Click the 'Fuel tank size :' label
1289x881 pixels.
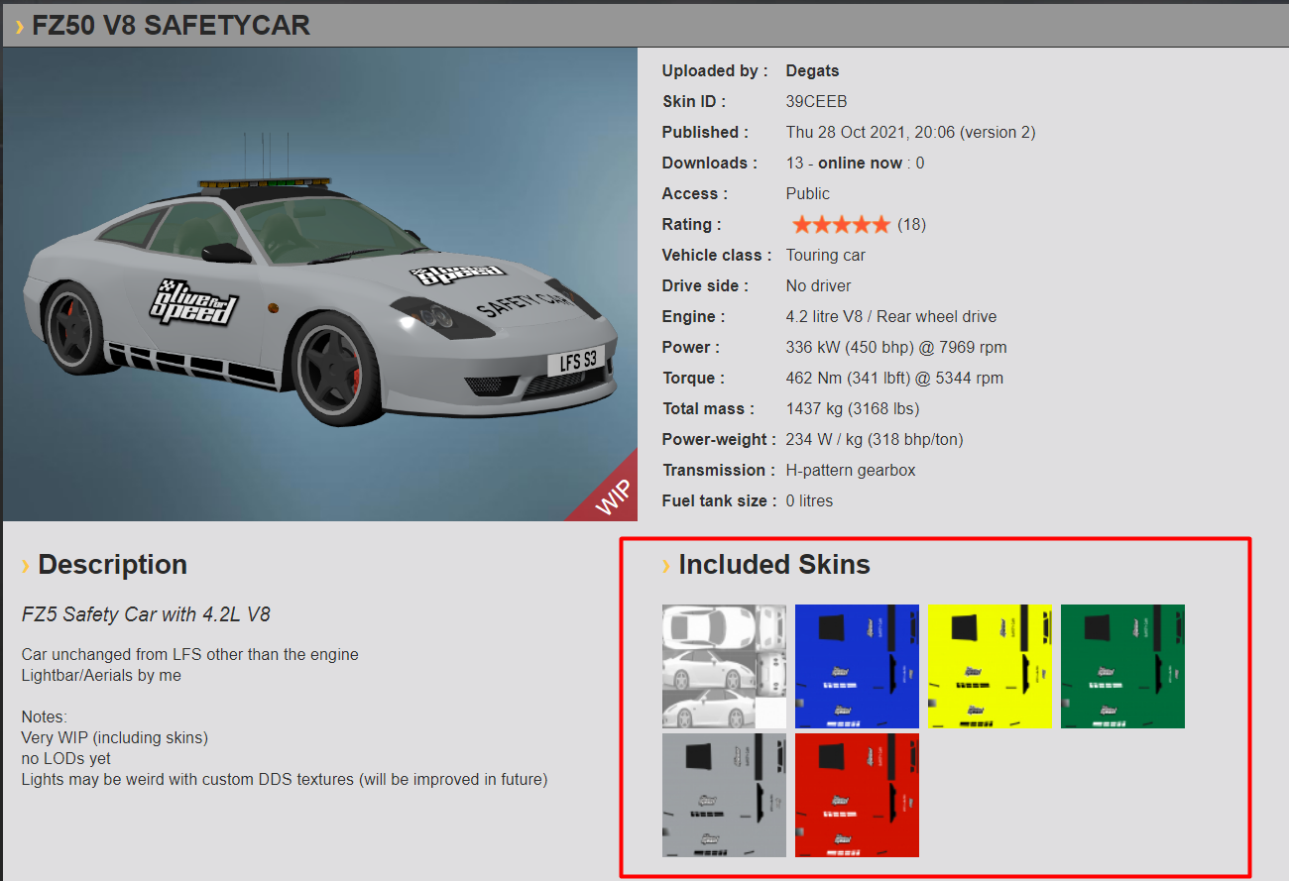pos(720,501)
